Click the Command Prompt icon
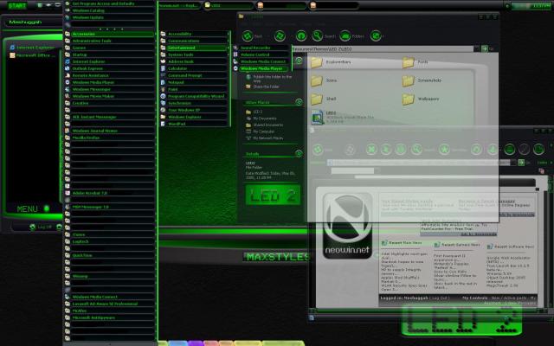 coord(163,75)
